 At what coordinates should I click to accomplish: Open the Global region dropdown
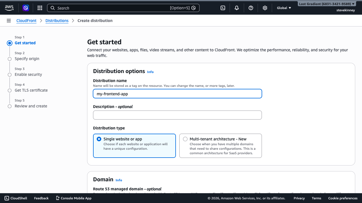pos(284,8)
